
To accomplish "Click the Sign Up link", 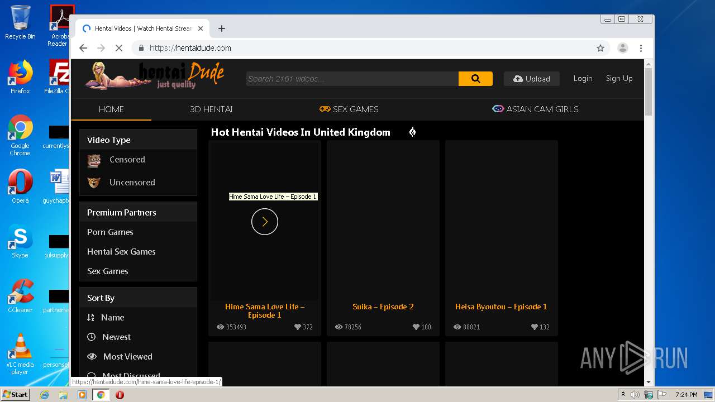I will click(x=619, y=79).
